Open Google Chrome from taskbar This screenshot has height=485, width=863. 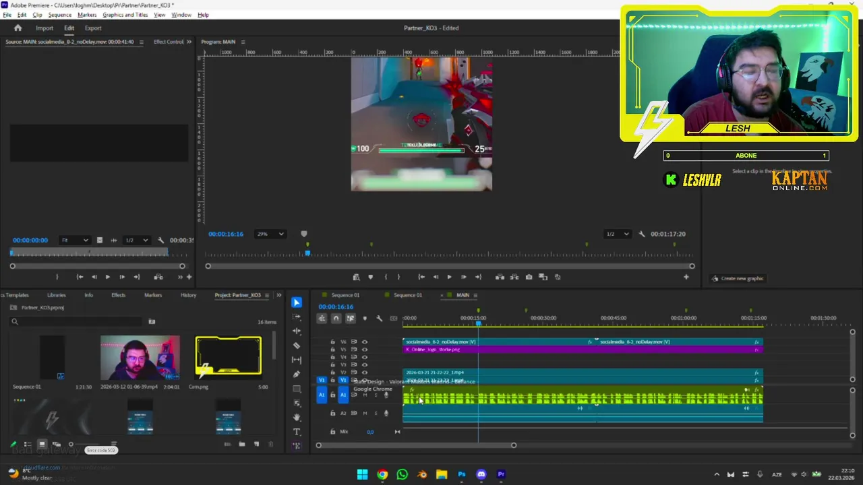pyautogui.click(x=382, y=474)
